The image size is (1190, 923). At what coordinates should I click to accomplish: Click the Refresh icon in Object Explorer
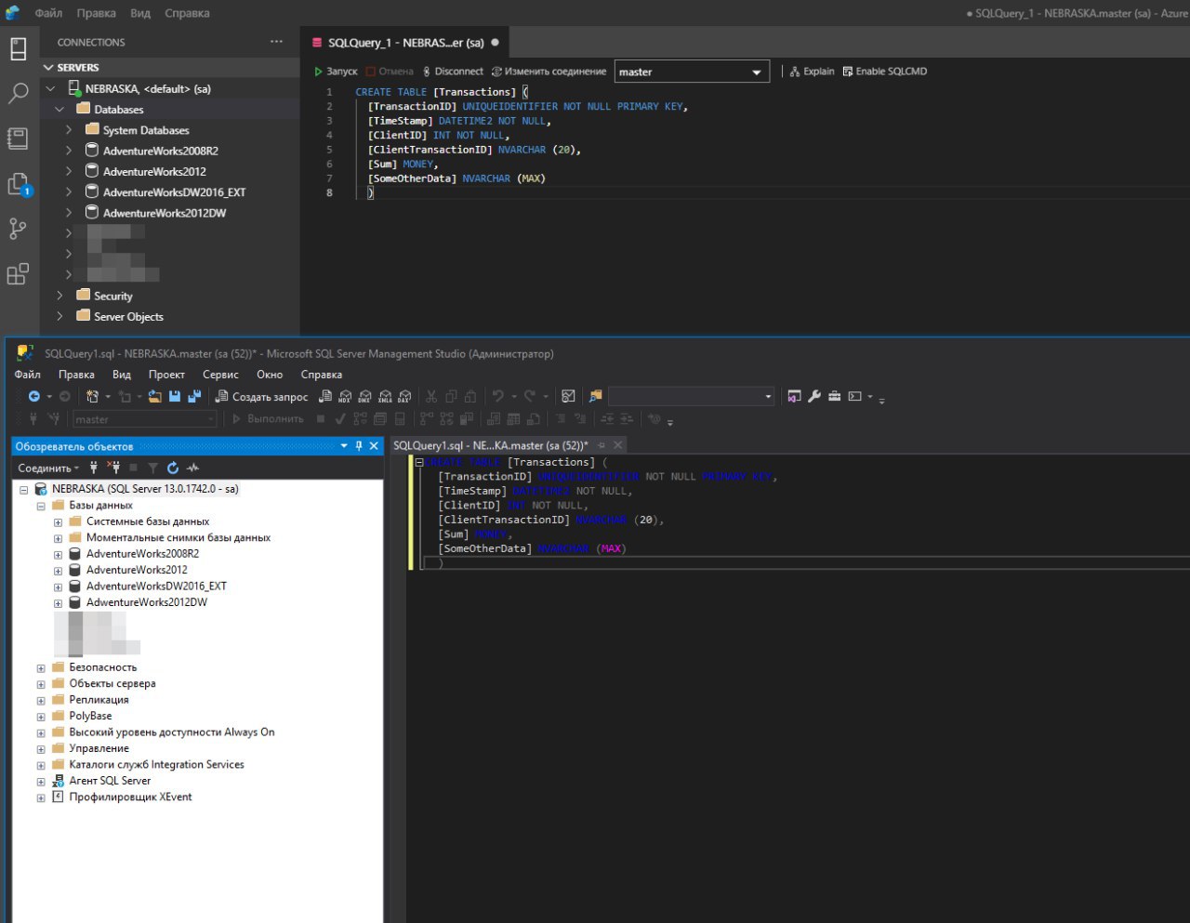point(173,468)
